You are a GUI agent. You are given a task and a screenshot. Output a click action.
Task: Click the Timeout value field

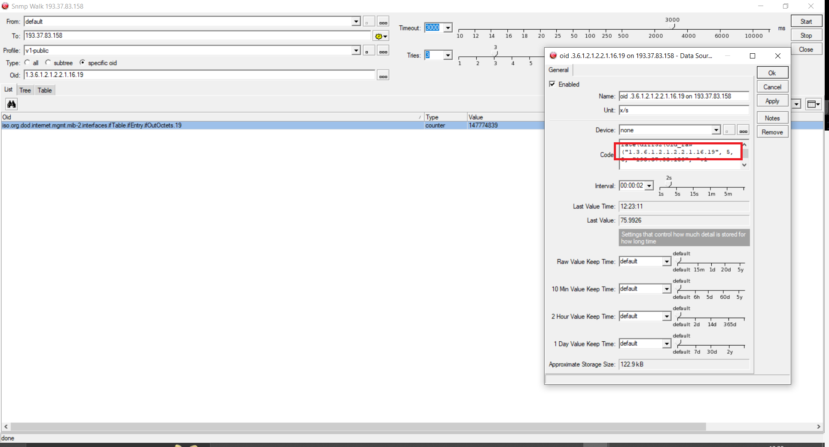coord(434,28)
